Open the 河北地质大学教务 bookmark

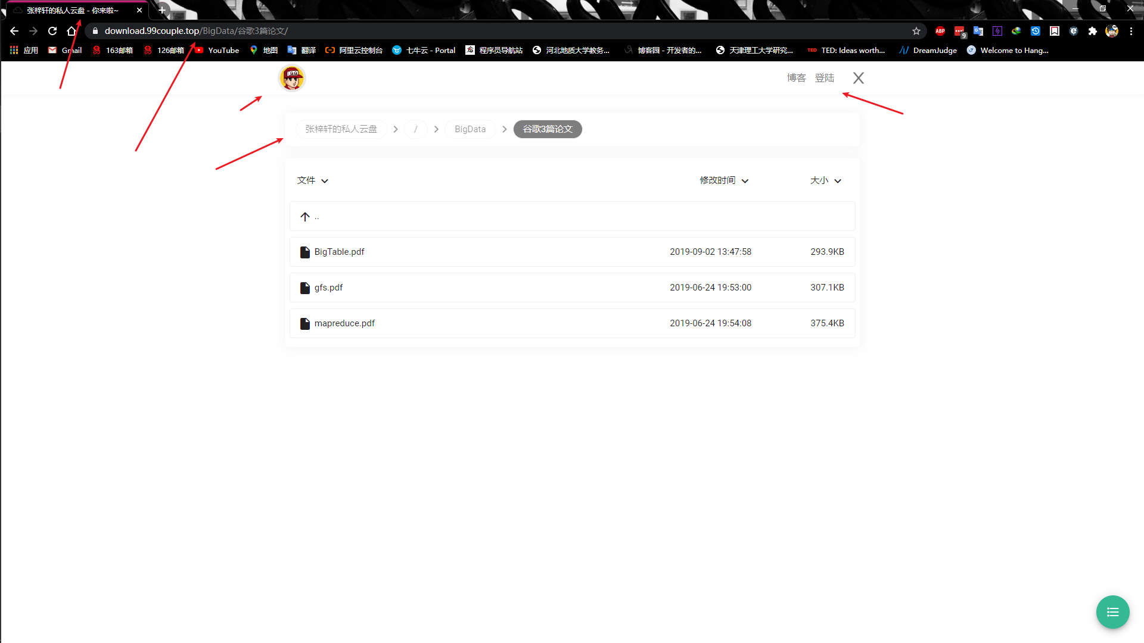pyautogui.click(x=571, y=50)
